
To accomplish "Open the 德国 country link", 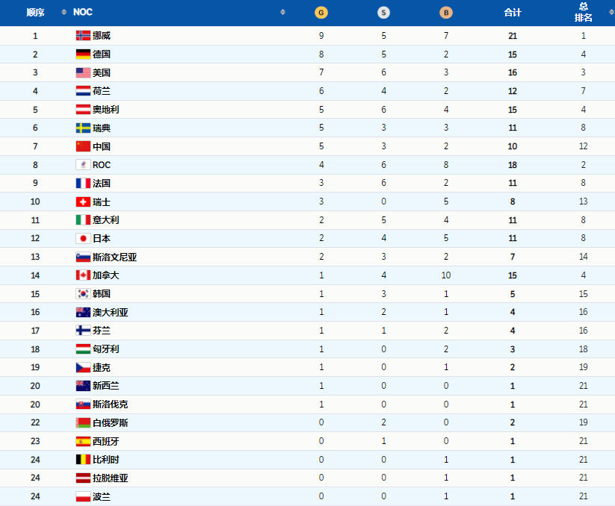I will [x=102, y=54].
